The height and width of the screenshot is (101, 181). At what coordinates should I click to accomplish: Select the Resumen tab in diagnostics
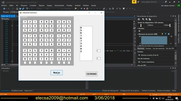[x=141, y=49]
